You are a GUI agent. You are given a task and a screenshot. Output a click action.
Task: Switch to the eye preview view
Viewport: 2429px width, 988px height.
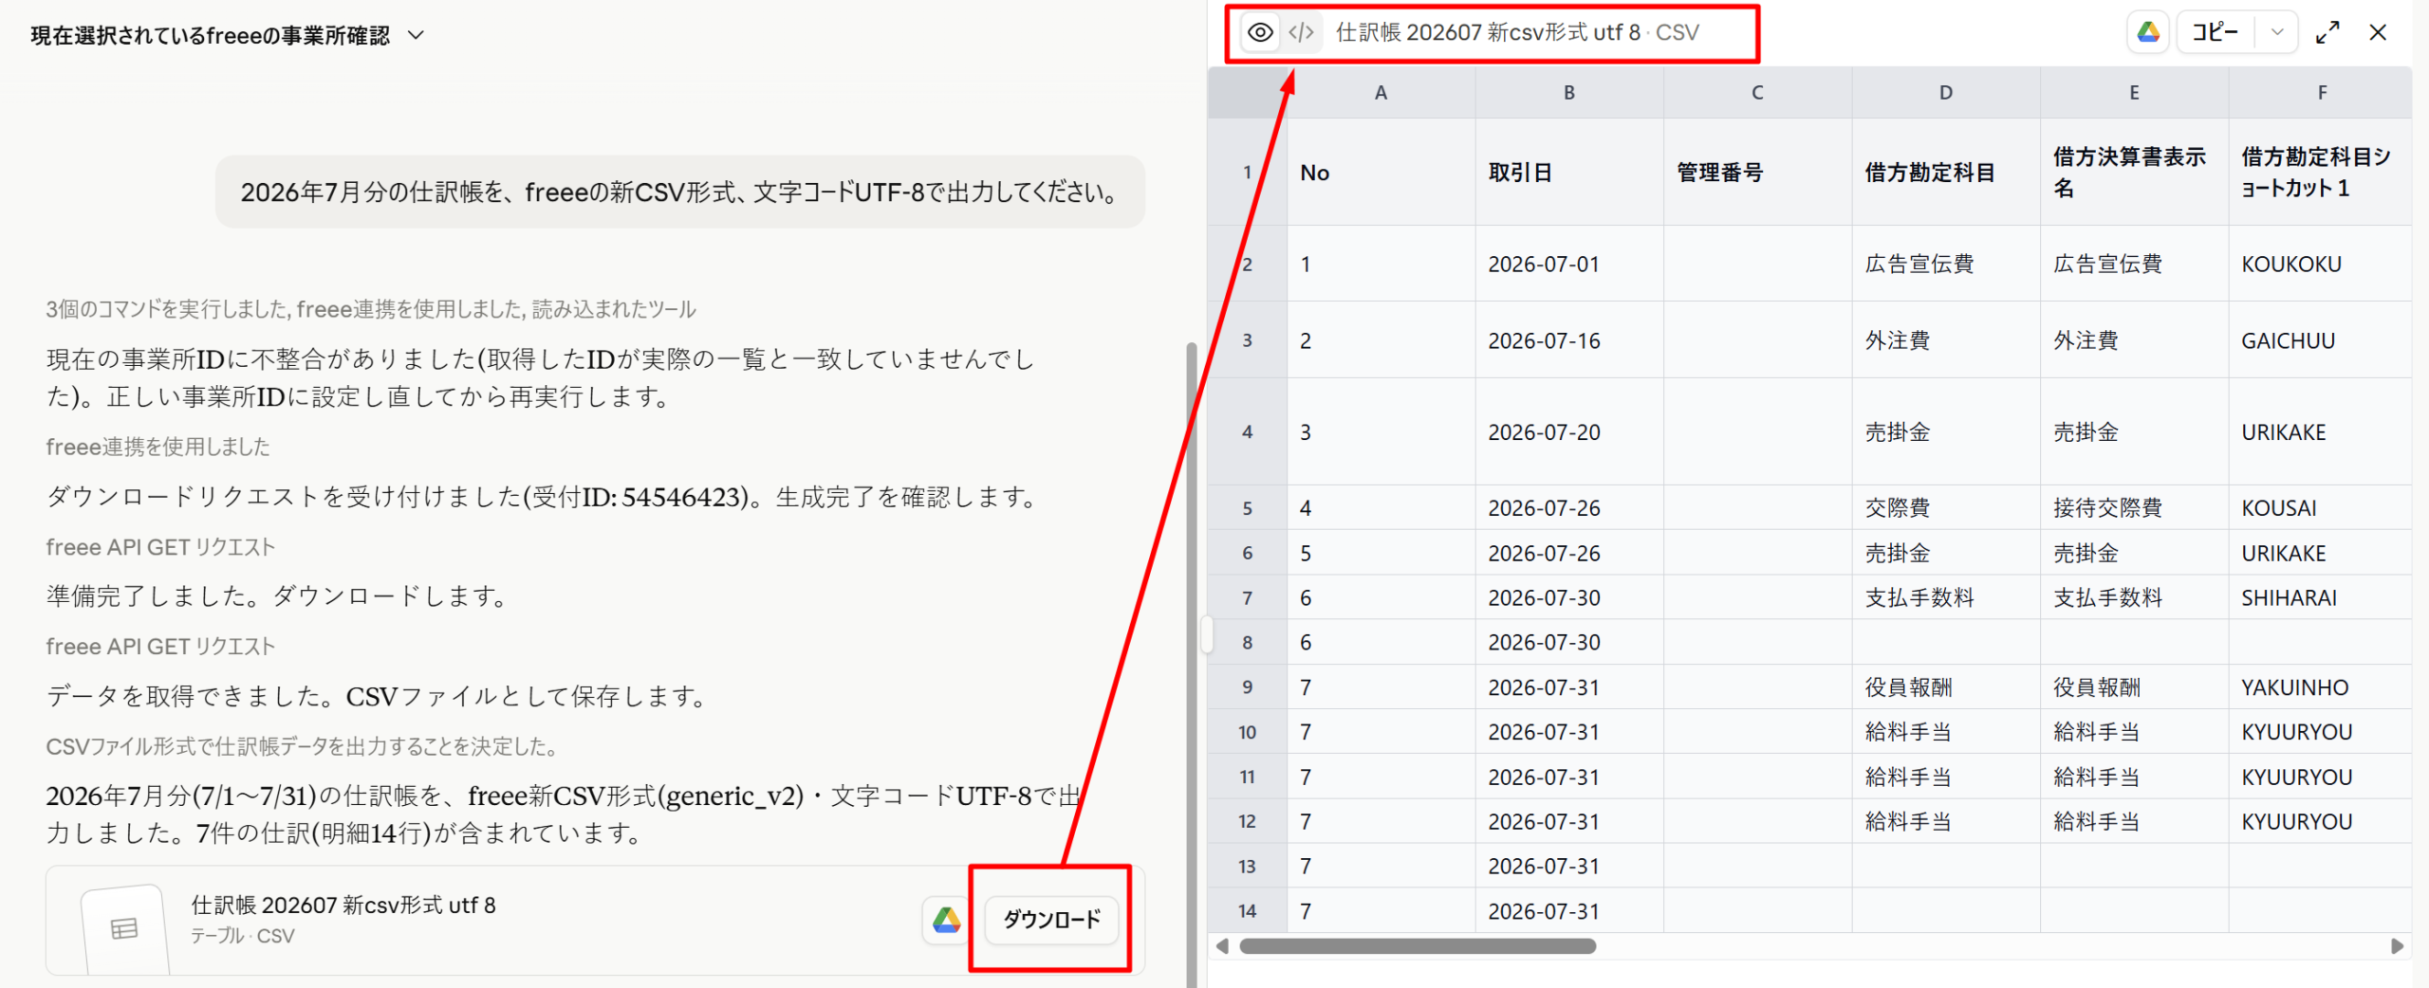pyautogui.click(x=1260, y=33)
